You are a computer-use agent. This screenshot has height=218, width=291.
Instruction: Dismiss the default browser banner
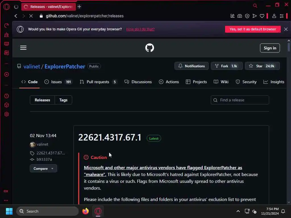[286, 29]
